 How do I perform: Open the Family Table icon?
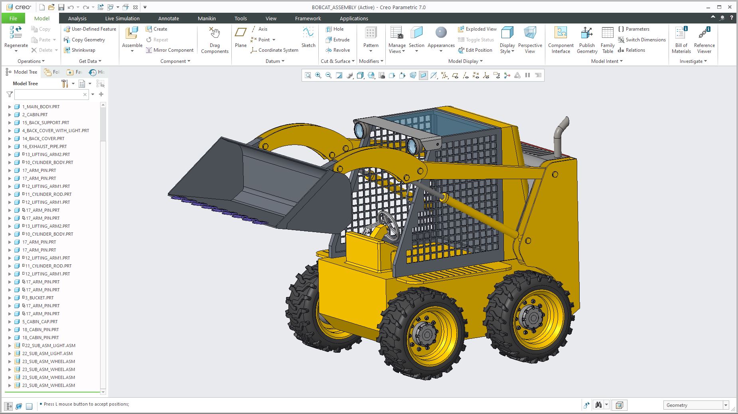[x=608, y=33]
